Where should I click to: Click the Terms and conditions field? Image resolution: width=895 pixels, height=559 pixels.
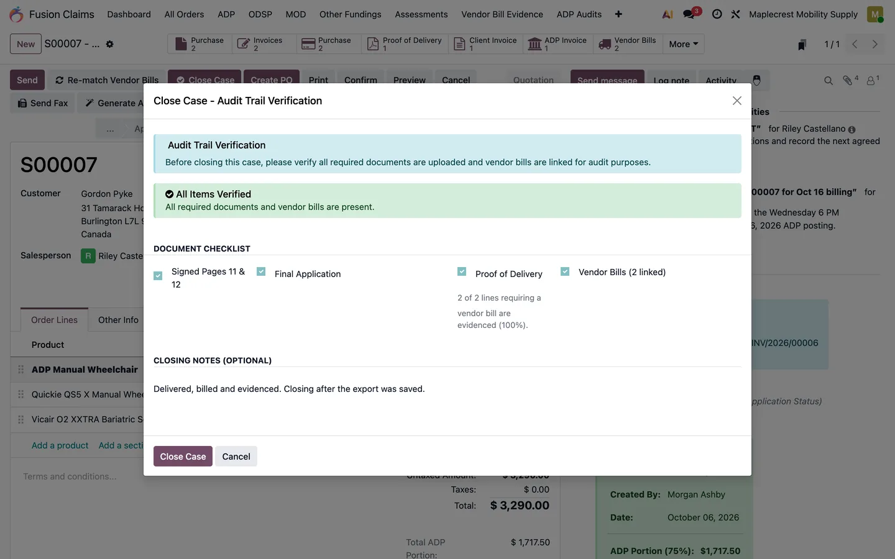click(70, 476)
